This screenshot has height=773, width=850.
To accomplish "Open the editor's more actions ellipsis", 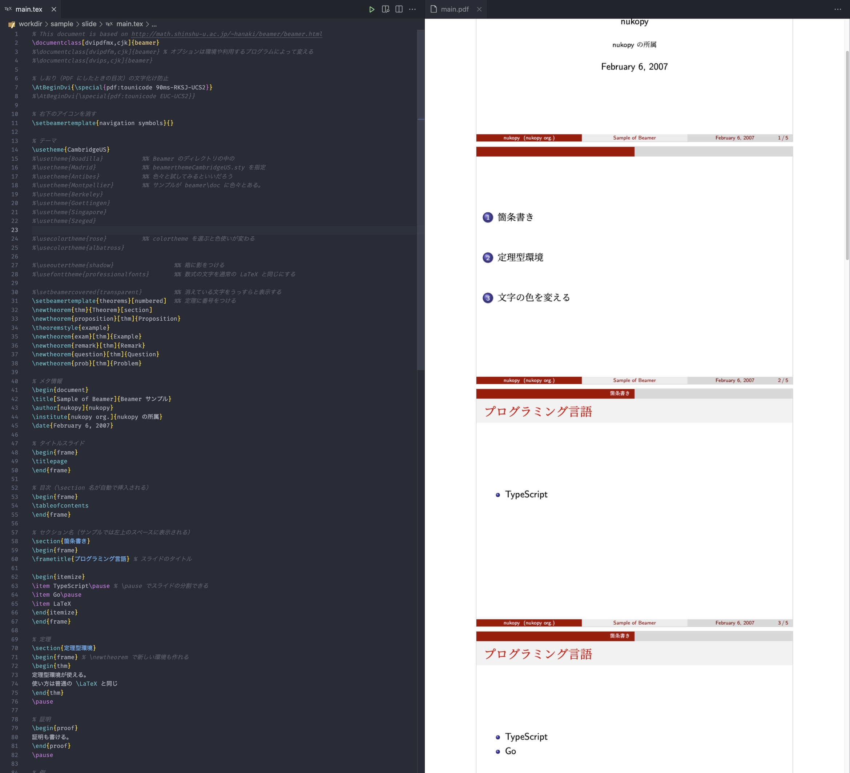I will 412,9.
